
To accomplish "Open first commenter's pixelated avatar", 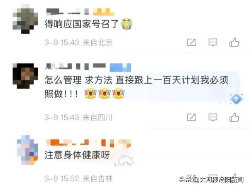I will coord(25,19).
